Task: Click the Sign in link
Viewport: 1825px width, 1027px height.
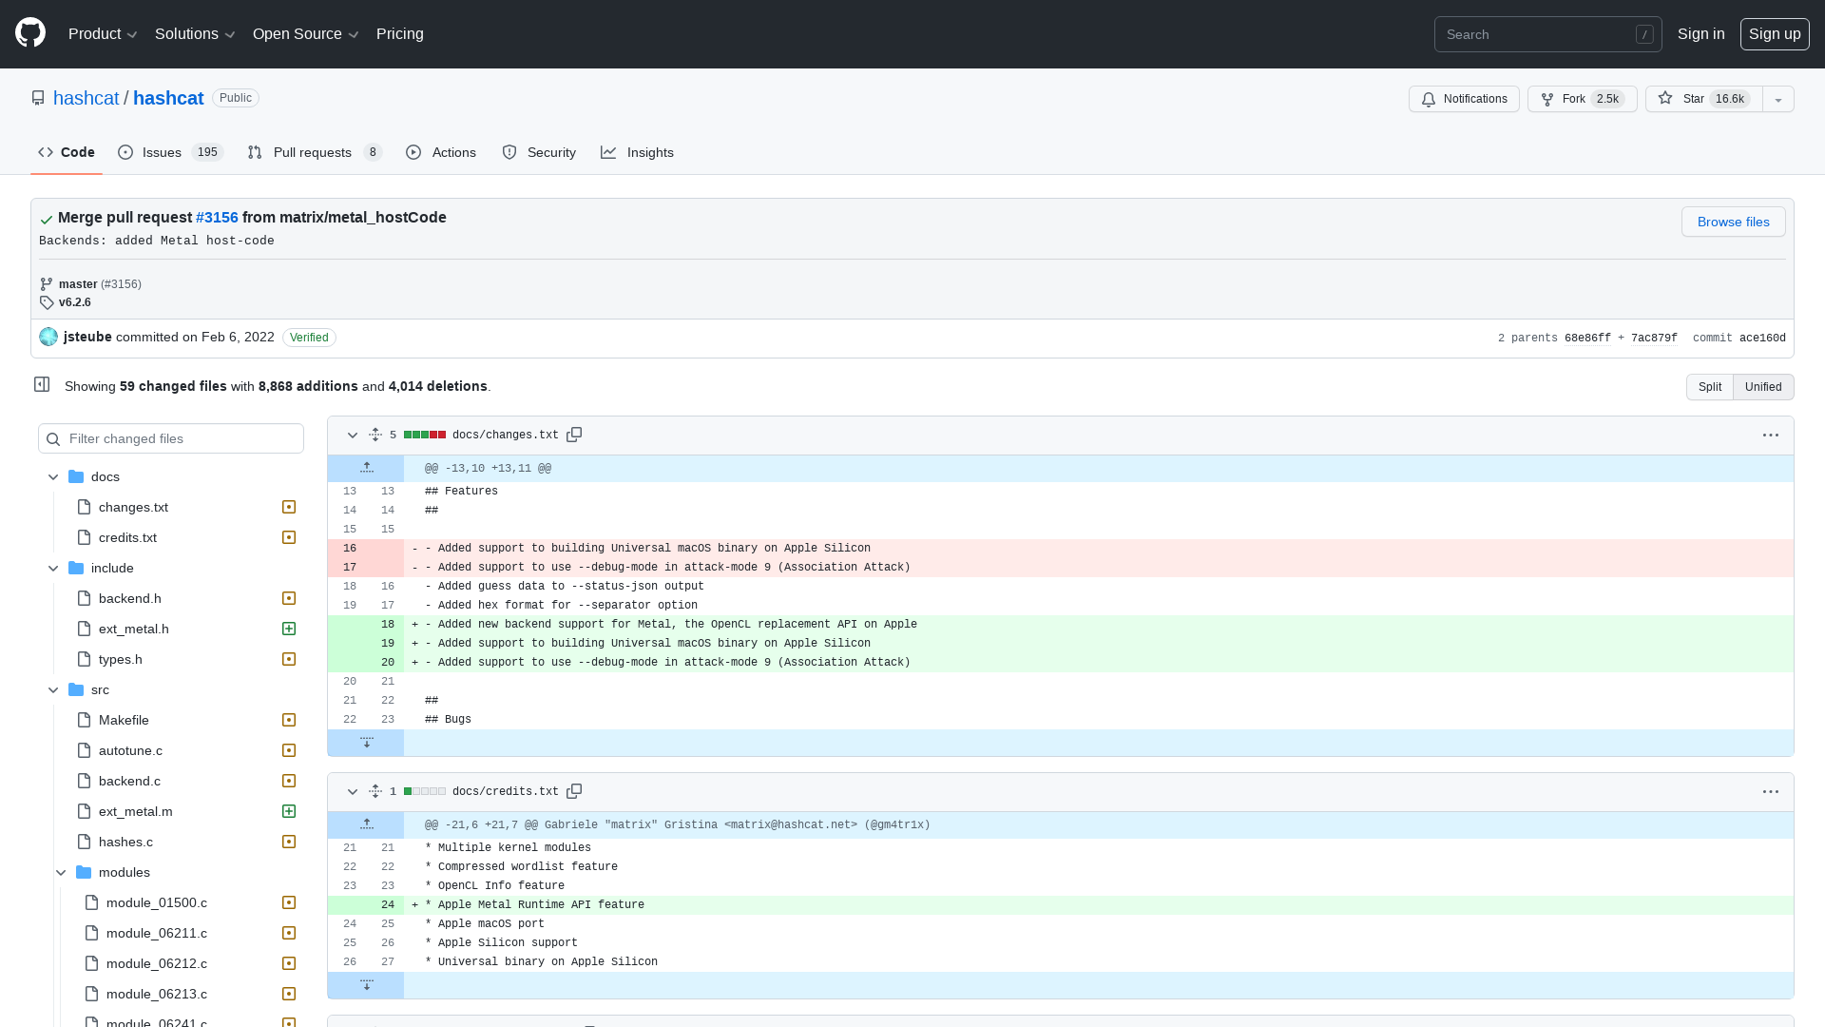Action: 1700,33
